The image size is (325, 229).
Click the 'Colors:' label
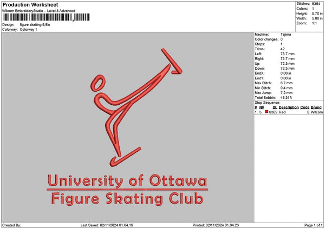point(302,9)
